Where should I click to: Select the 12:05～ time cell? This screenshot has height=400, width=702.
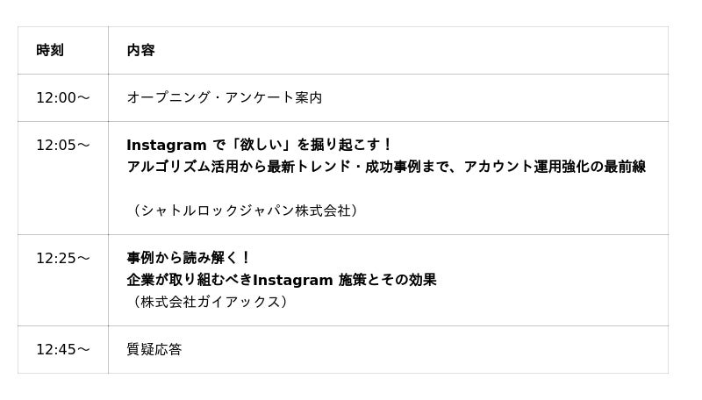tap(62, 145)
